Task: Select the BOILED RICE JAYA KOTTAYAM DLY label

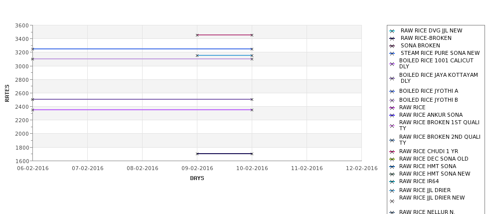Action: click(439, 78)
